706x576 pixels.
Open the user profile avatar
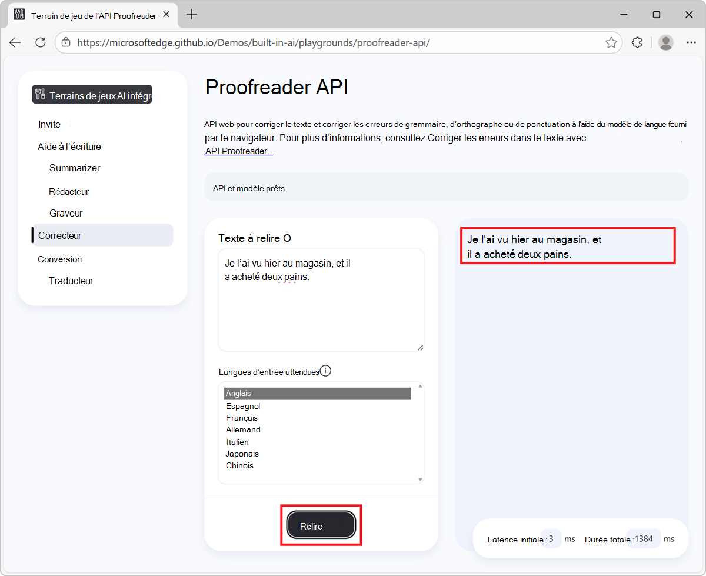666,42
